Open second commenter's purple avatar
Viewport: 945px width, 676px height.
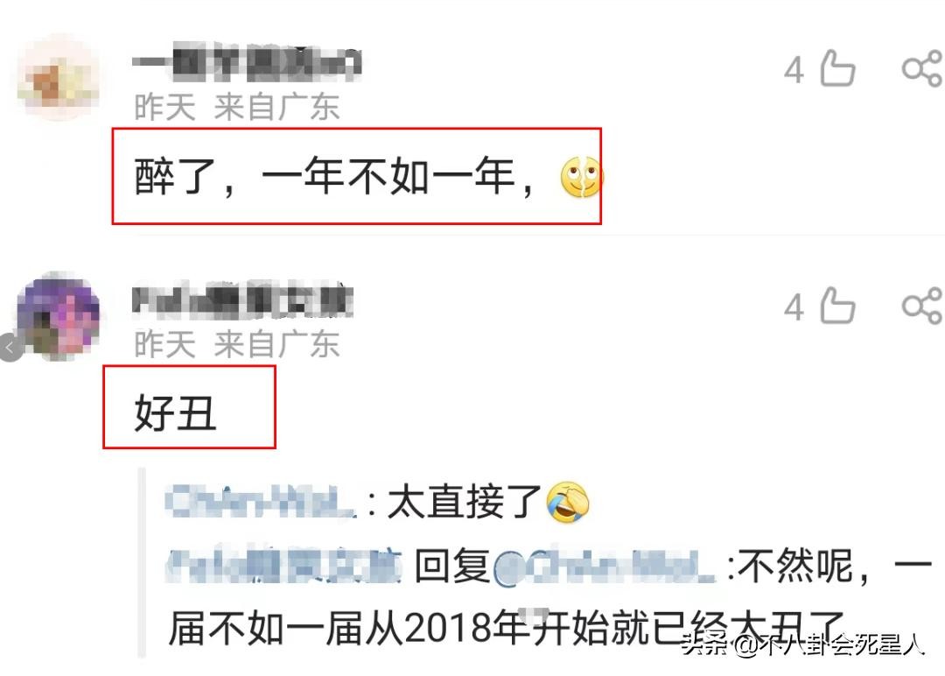(x=59, y=315)
